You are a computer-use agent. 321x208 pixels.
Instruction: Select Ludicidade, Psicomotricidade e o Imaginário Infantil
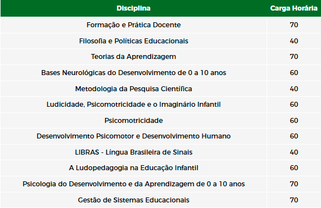(x=134, y=105)
